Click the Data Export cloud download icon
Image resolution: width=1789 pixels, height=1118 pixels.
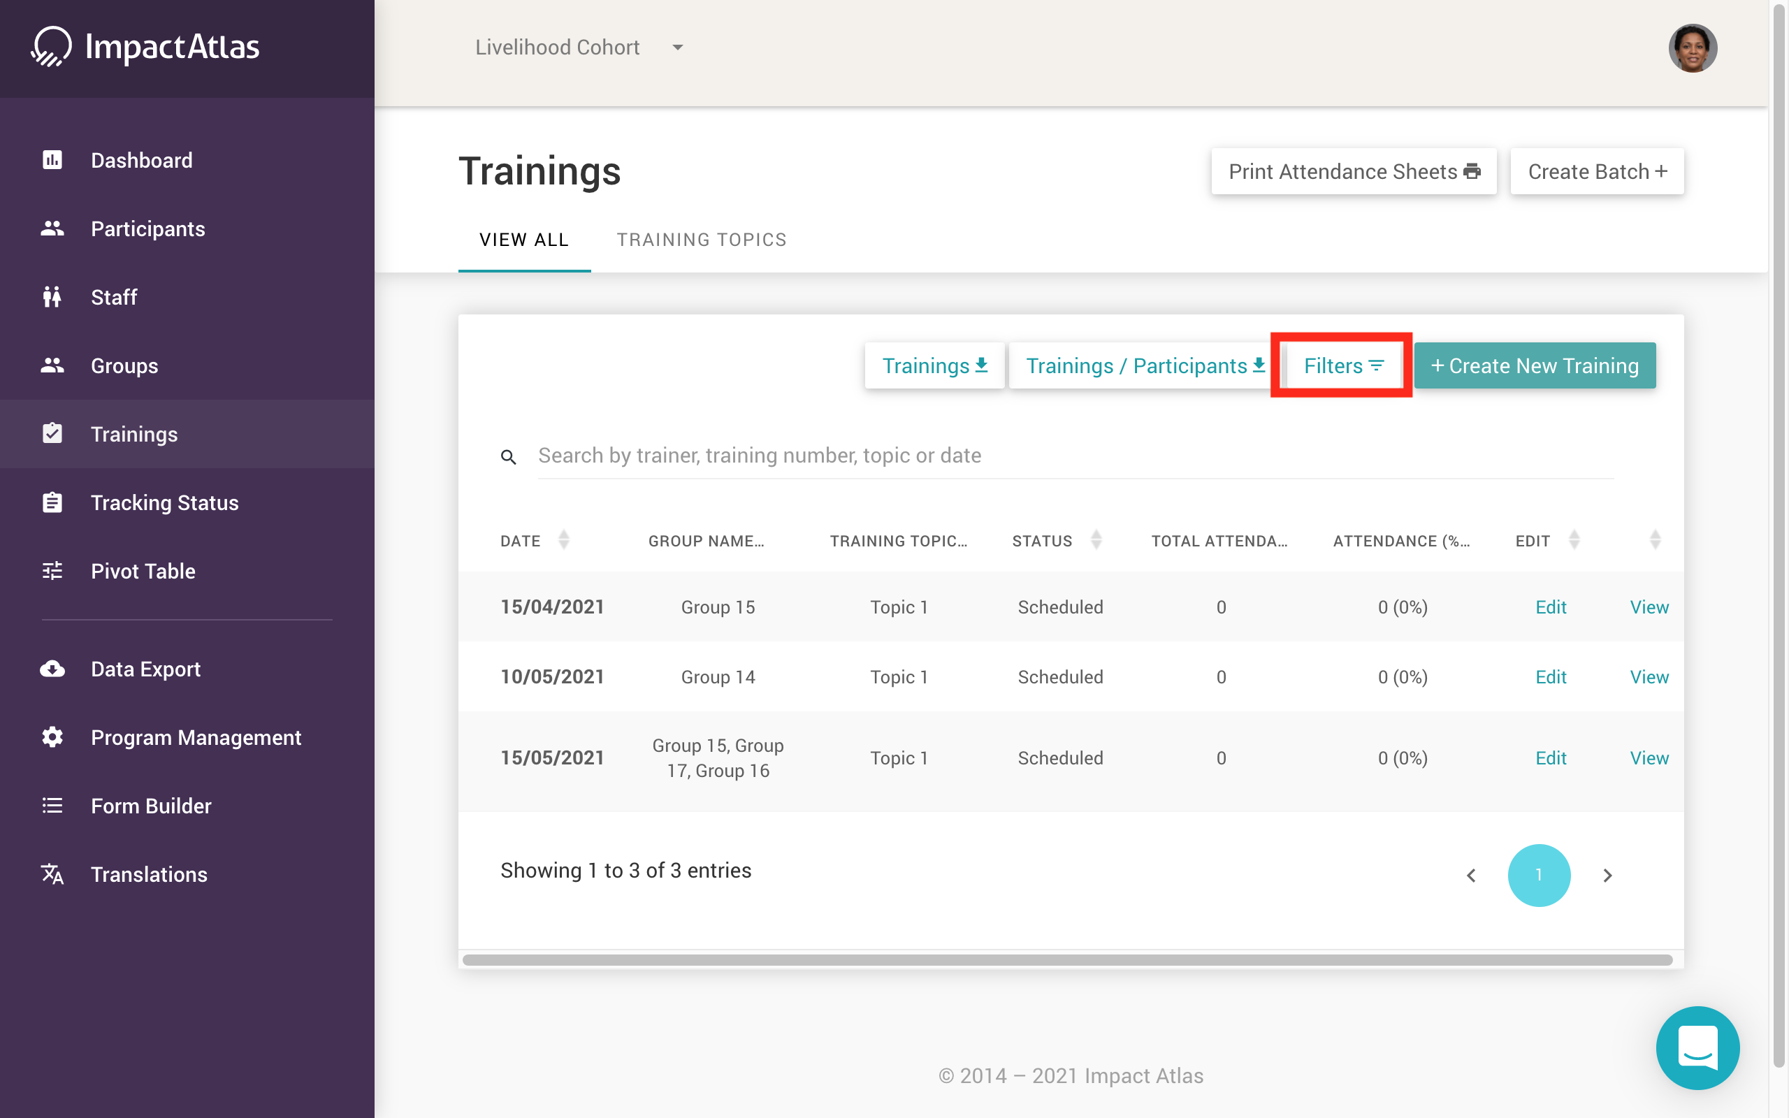[52, 669]
